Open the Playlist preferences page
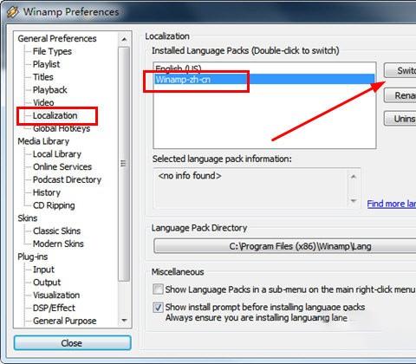 (46, 64)
